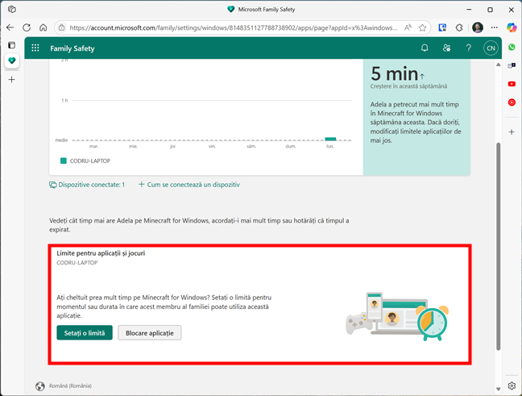This screenshot has height=396, width=522.
Task: Click the CODRU-LAPTOP chart legend entry
Action: (85, 161)
